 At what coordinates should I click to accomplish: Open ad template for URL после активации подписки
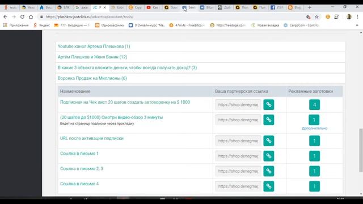coord(314,141)
